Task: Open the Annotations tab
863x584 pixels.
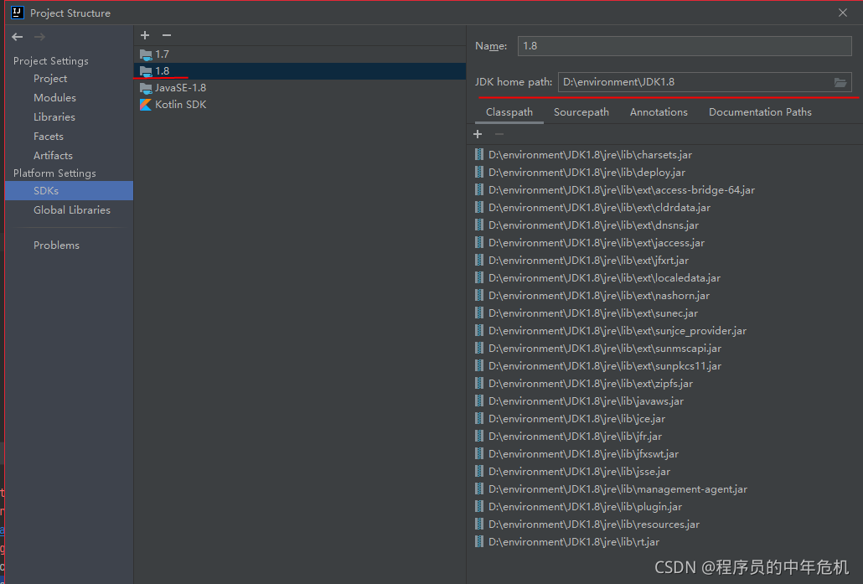Action: coord(659,112)
